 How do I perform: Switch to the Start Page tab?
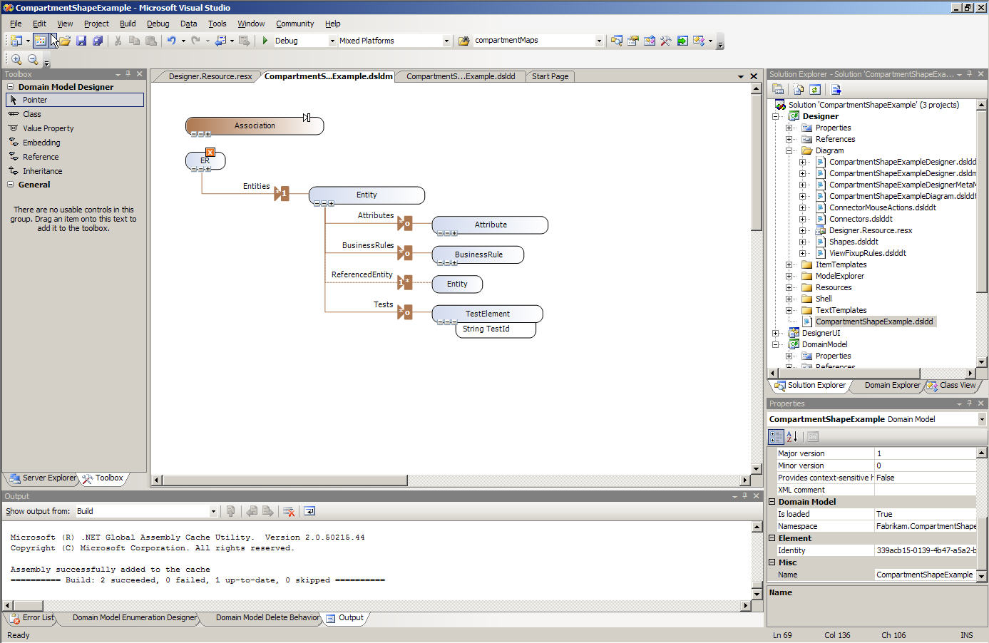pos(550,76)
